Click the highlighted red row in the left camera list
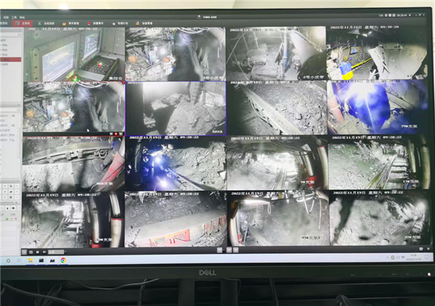 [x=11, y=60]
